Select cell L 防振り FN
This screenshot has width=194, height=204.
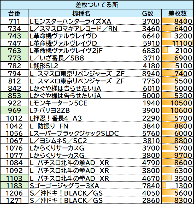coord(81,125)
